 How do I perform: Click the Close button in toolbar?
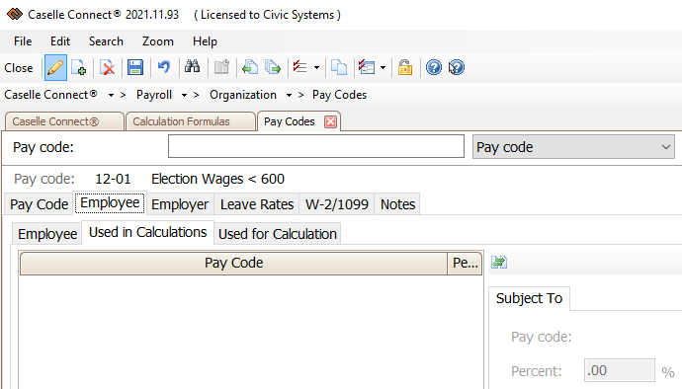[19, 68]
